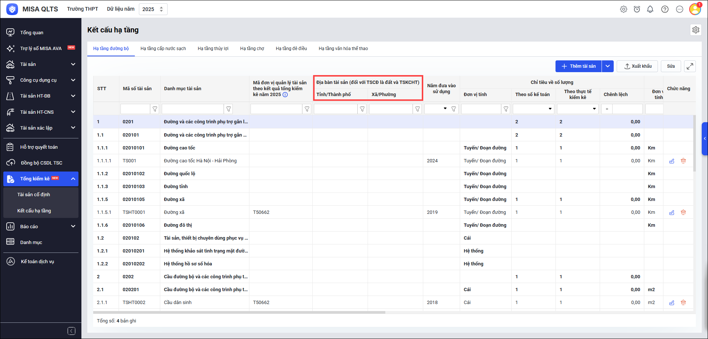Switch to Hạ tầng văn hóa thể thao tab

343,49
